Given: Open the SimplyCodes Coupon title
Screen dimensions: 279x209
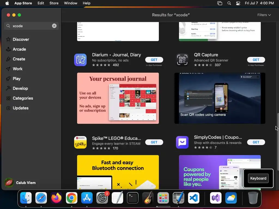Looking at the screenshot, I should (x=218, y=137).
